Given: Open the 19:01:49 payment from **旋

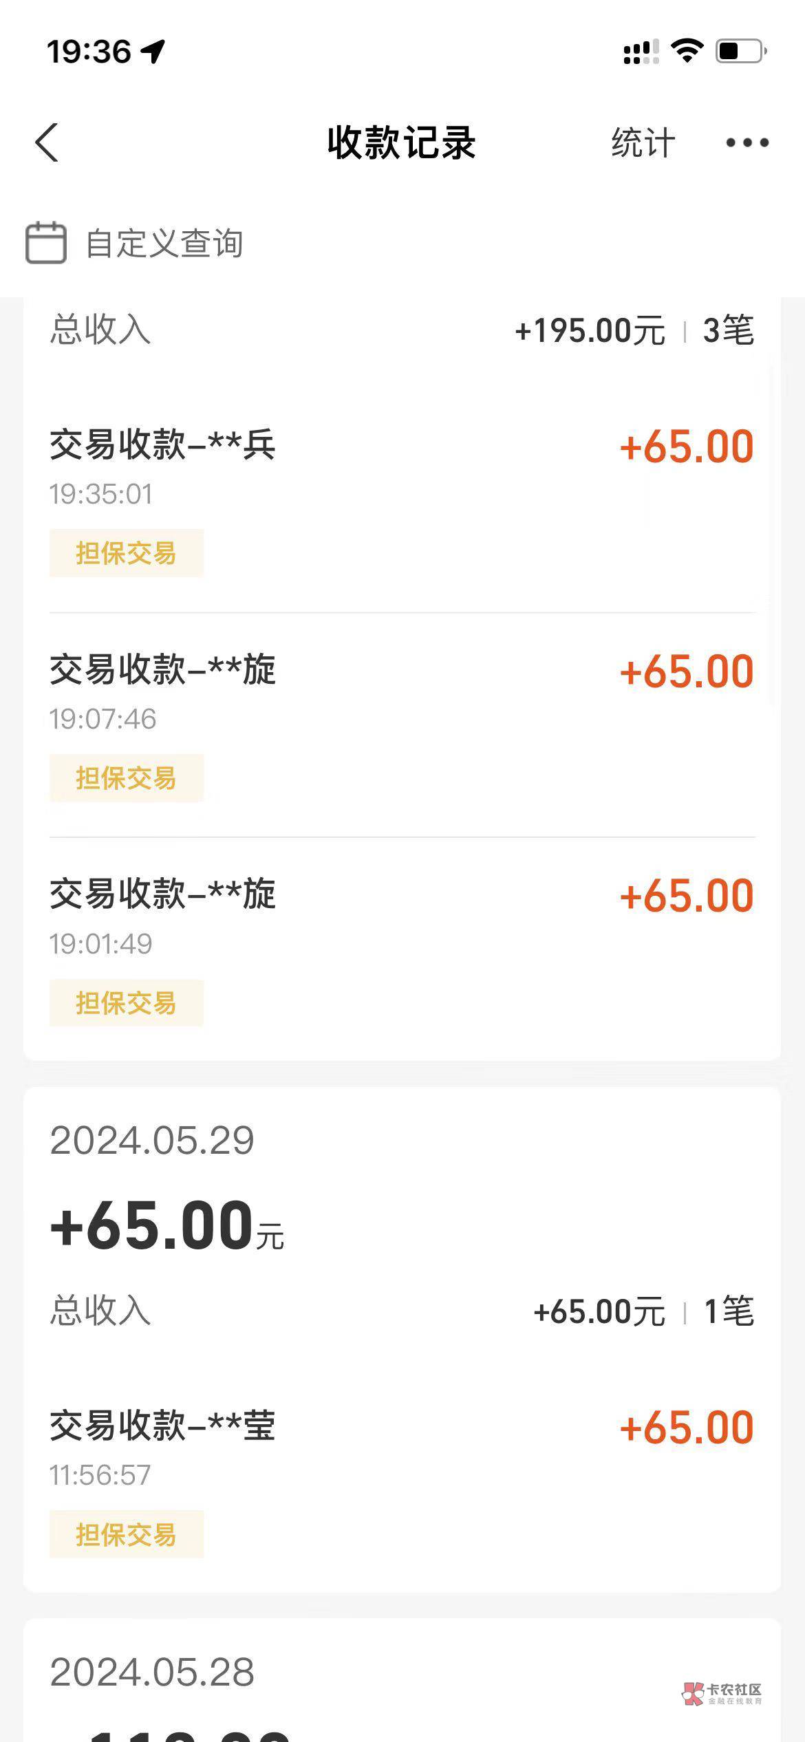Looking at the screenshot, I should pyautogui.click(x=402, y=917).
